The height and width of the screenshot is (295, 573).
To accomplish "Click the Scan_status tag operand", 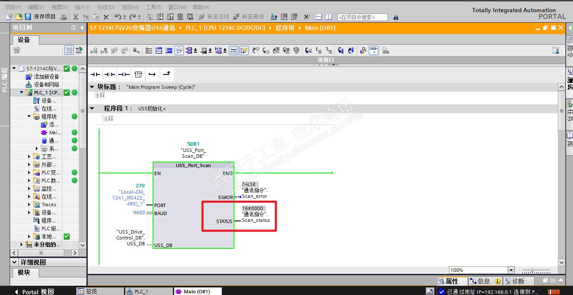I will point(256,217).
